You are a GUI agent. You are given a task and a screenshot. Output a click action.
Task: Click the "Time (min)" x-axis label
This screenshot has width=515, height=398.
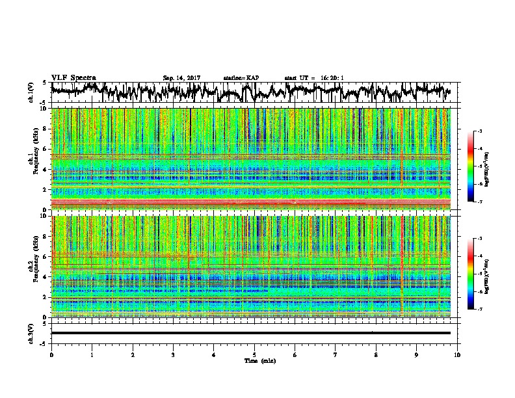coord(260,361)
